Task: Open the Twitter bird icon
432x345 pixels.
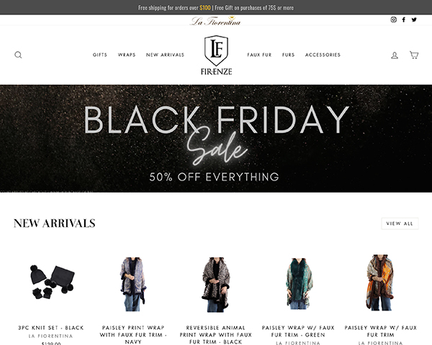Action: [414, 19]
